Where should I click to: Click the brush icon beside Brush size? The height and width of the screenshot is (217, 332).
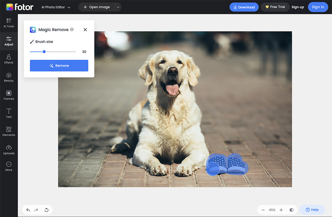pos(32,42)
